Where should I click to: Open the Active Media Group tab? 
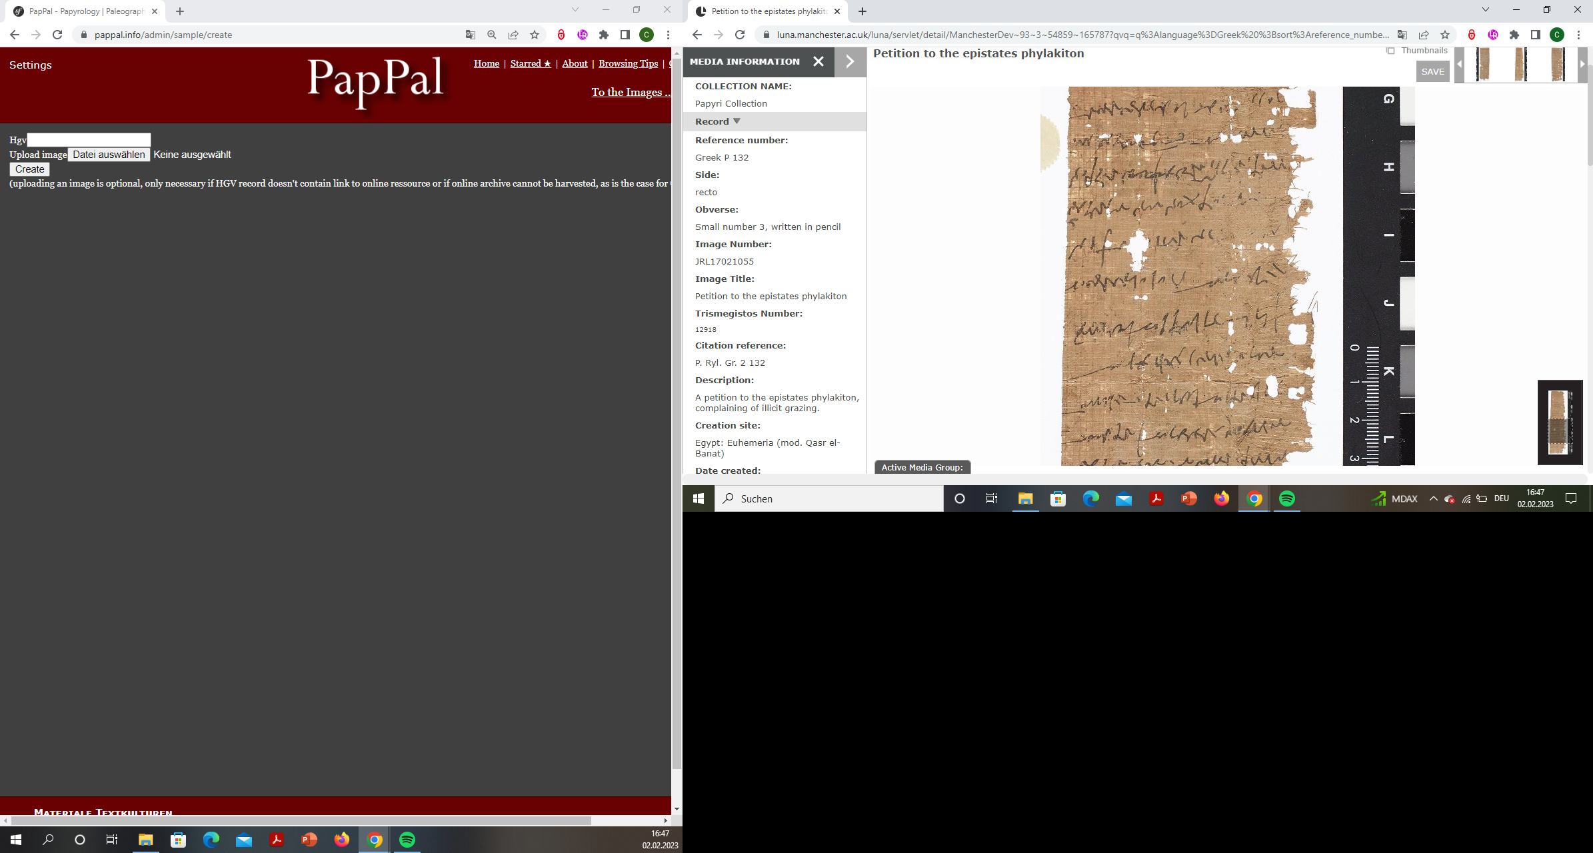click(922, 467)
